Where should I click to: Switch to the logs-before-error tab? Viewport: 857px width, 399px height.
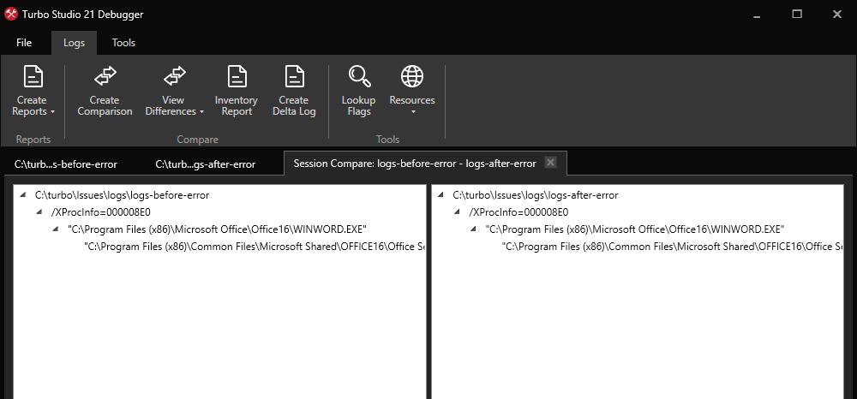(x=66, y=164)
